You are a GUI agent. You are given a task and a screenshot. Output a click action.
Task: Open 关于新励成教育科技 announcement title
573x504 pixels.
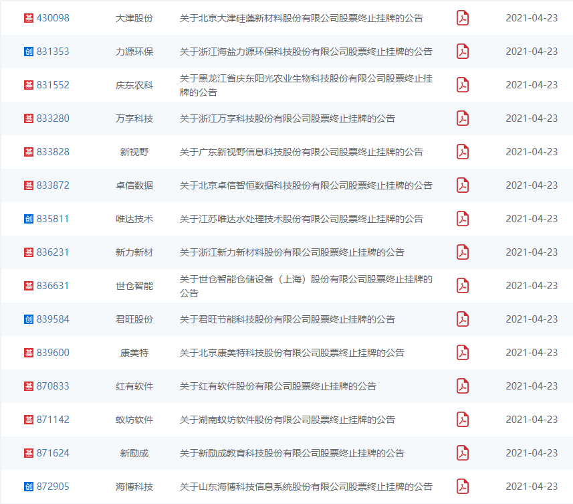[x=292, y=453]
